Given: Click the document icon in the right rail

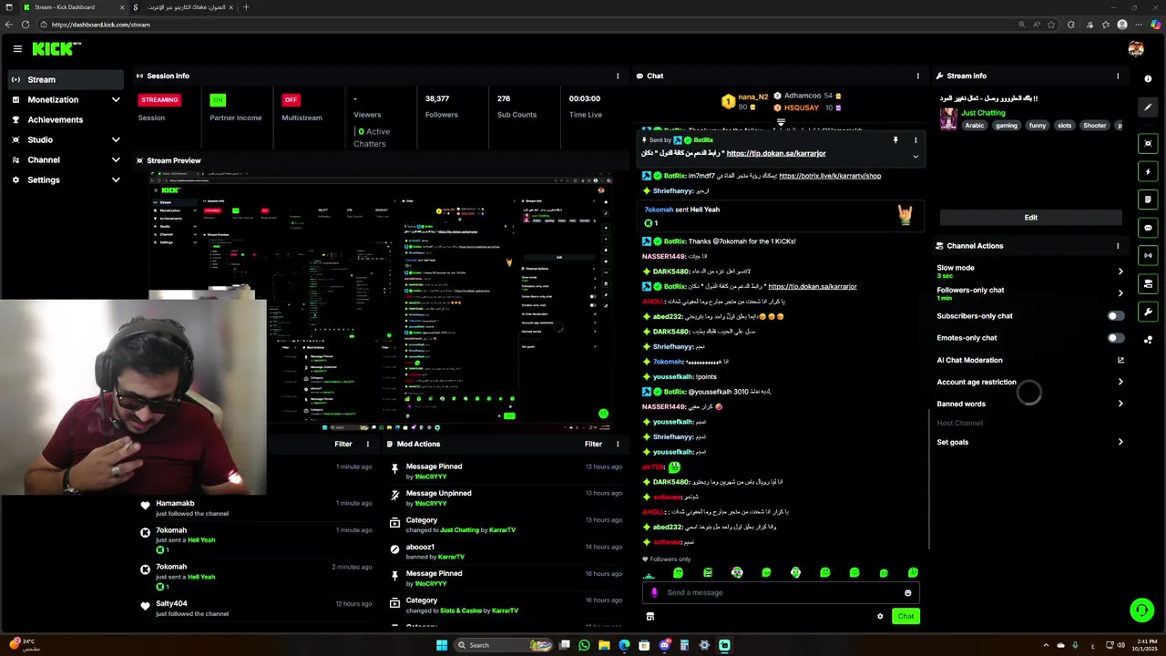Looking at the screenshot, I should point(1148,200).
